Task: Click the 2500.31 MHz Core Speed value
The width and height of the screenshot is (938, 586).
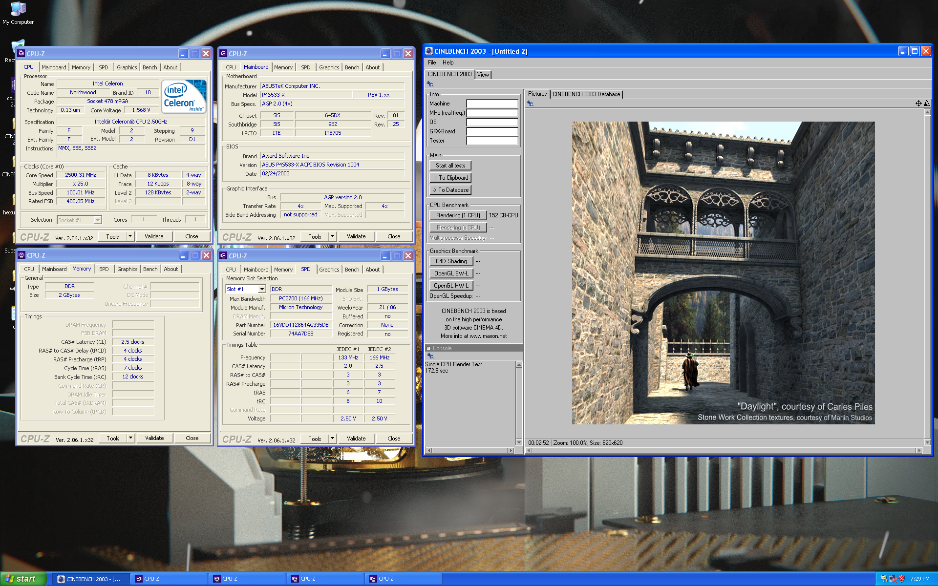Action: pos(81,175)
